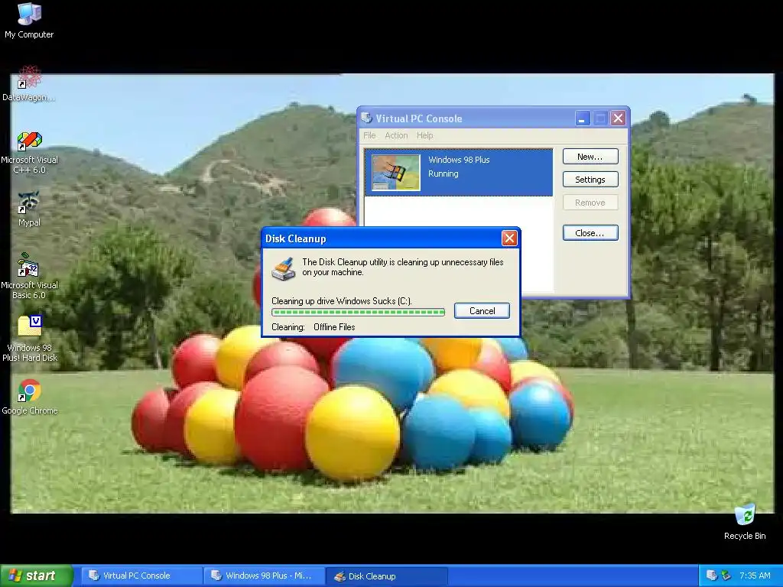Viewport: 783px width, 587px height.
Task: Select the Mypal raccoon browser icon
Action: coord(29,202)
